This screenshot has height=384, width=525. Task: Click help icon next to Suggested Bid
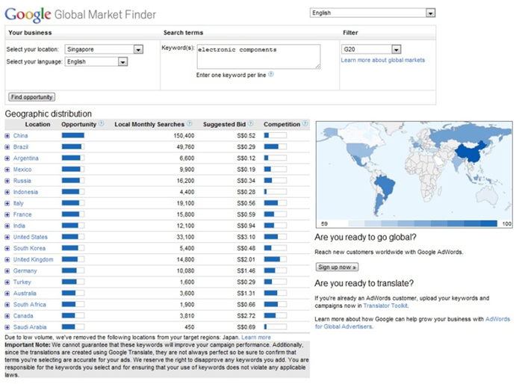[x=252, y=124]
